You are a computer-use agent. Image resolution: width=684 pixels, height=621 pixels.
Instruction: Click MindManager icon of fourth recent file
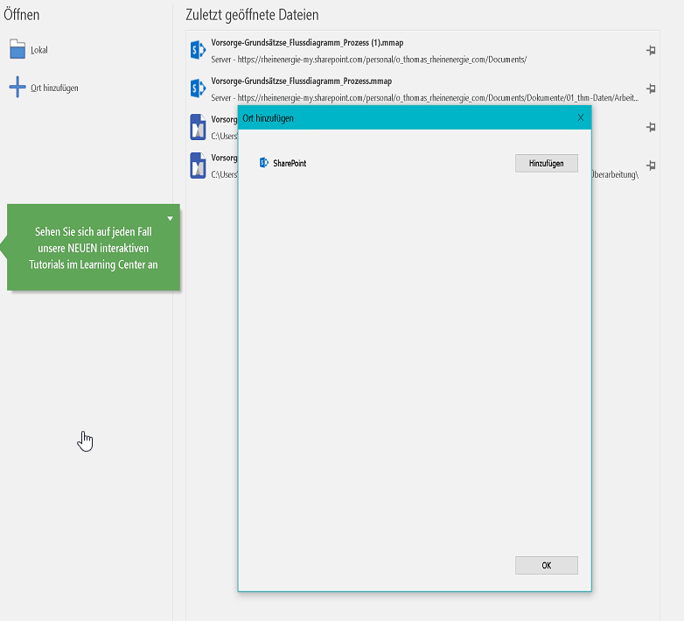198,165
